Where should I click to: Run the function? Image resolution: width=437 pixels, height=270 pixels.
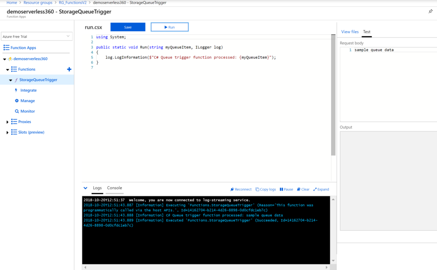[169, 27]
